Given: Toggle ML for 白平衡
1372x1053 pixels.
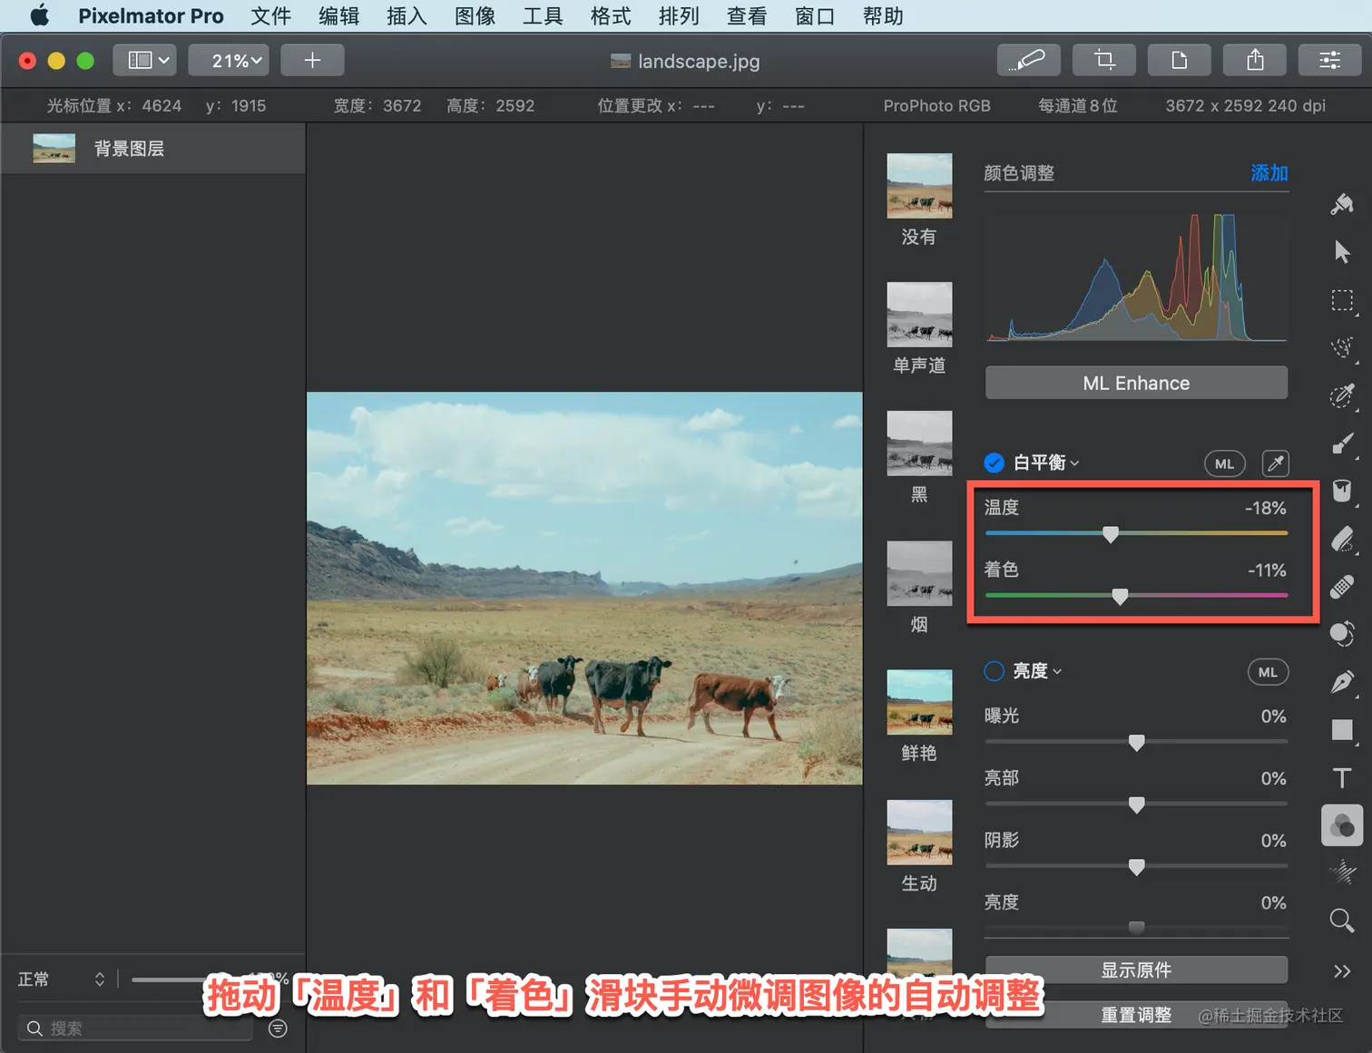Looking at the screenshot, I should point(1225,463).
